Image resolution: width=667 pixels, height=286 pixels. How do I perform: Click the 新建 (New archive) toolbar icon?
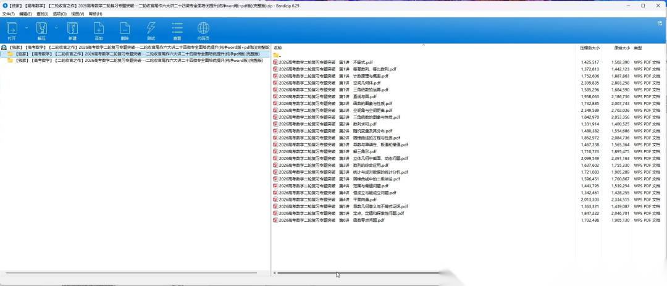(72, 31)
